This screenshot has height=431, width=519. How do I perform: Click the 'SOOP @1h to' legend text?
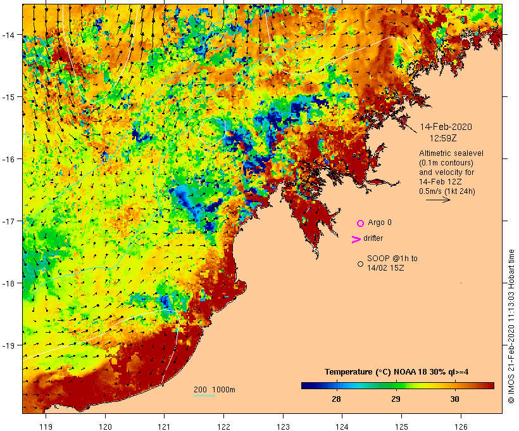pyautogui.click(x=392, y=258)
